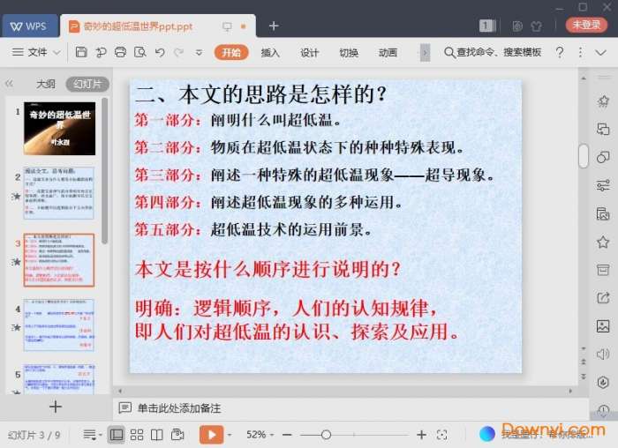This screenshot has width=618, height=448.
Task: Click the 查找命令、搜索模板 search field
Action: click(x=493, y=52)
